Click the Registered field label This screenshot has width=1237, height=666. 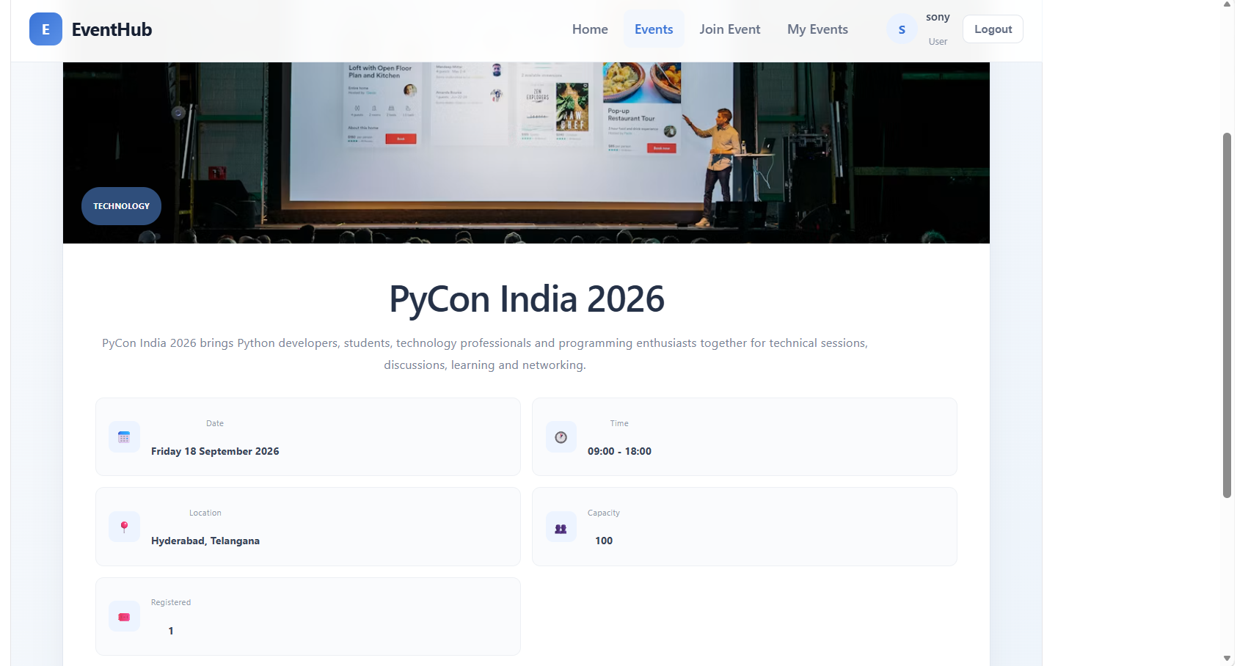tap(171, 602)
